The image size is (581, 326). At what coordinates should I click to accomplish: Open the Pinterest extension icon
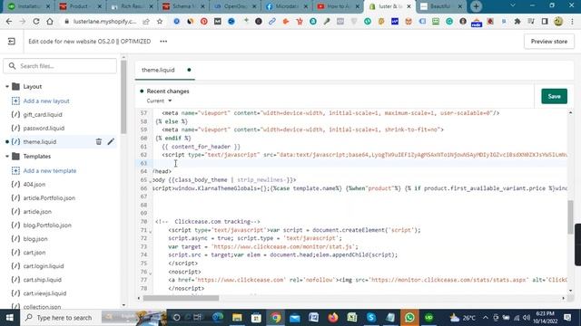(x=203, y=22)
